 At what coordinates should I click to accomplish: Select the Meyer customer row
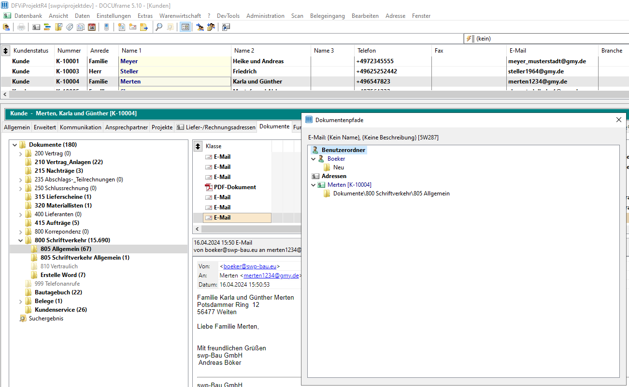pyautogui.click(x=314, y=61)
